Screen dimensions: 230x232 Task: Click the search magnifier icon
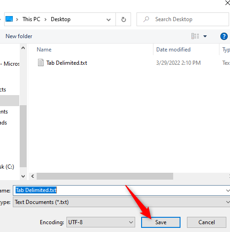[146, 19]
